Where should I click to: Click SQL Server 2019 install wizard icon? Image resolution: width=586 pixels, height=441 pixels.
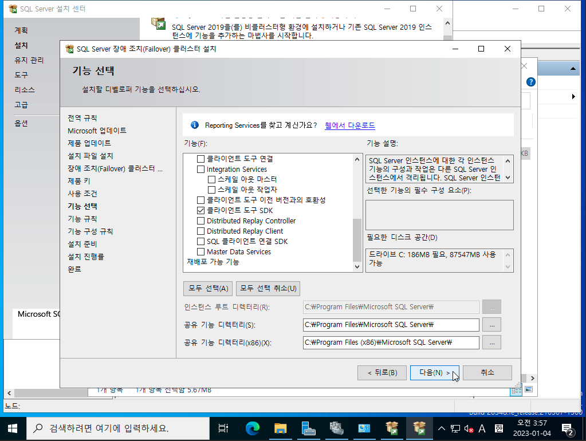159,23
